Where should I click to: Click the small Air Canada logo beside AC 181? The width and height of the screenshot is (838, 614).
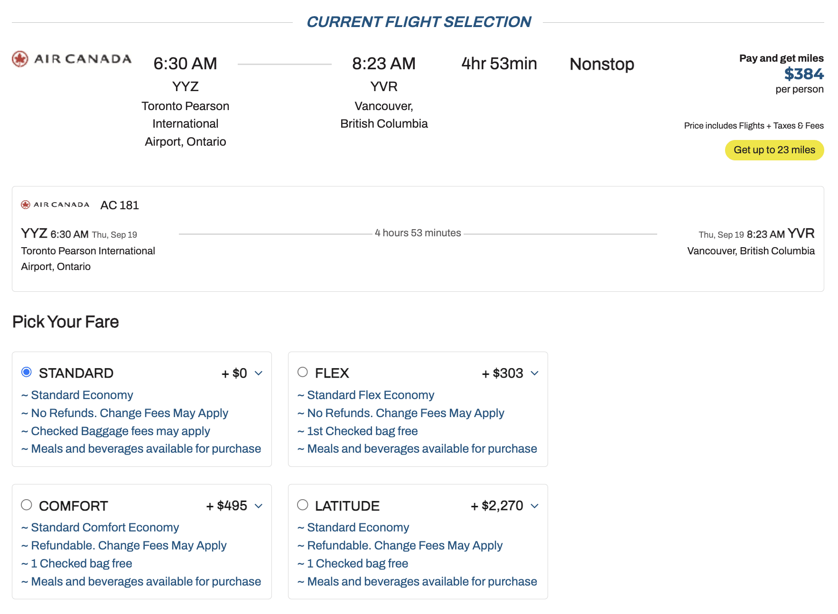pos(55,205)
